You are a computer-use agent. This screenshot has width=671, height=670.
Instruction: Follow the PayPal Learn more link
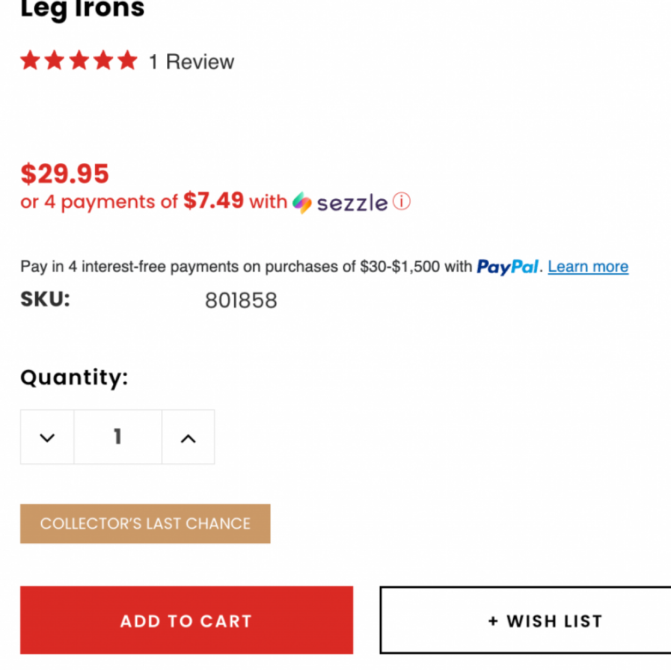click(x=588, y=267)
